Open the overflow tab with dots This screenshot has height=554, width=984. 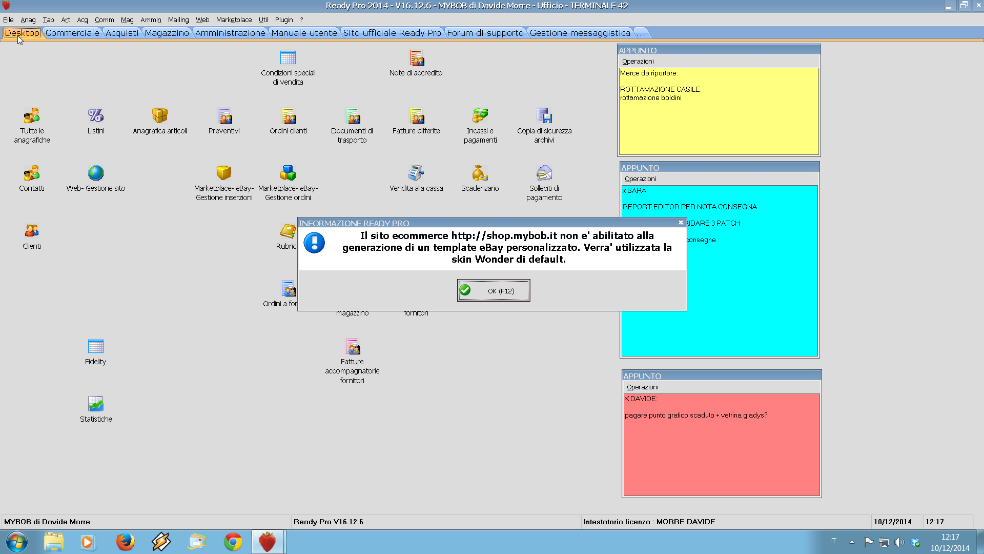pyautogui.click(x=641, y=33)
